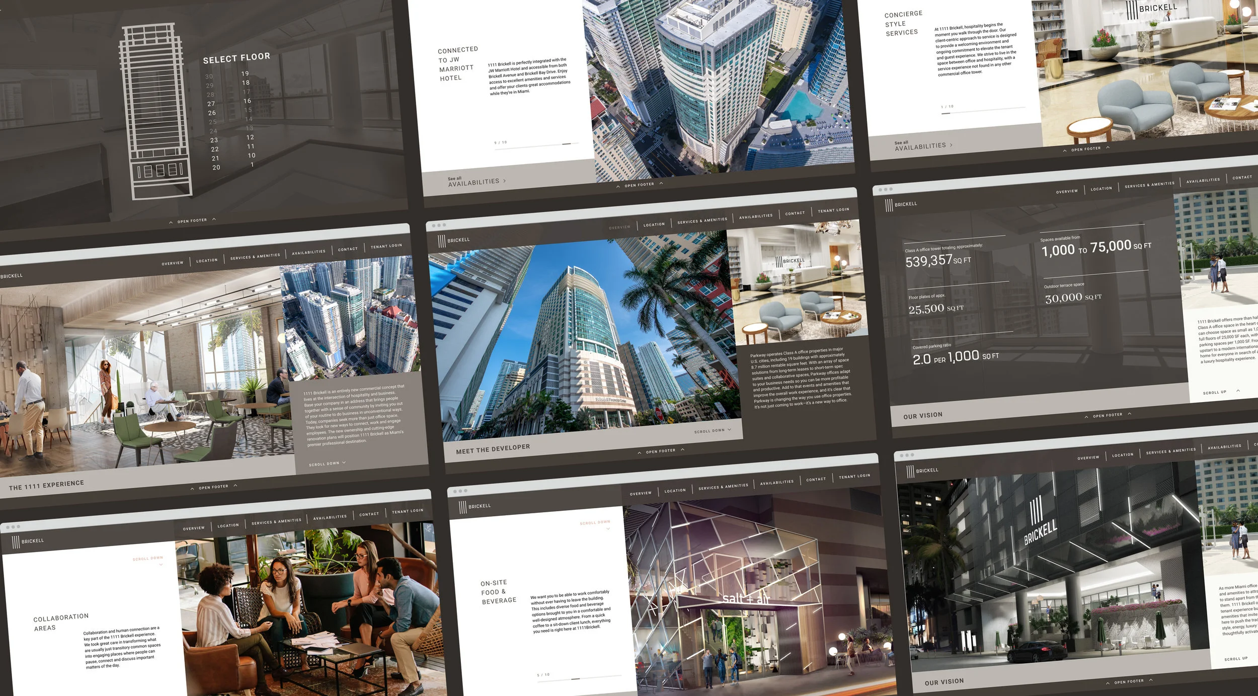Click the Meet the Developer footer title
Image resolution: width=1258 pixels, height=696 pixels.
pyautogui.click(x=493, y=449)
